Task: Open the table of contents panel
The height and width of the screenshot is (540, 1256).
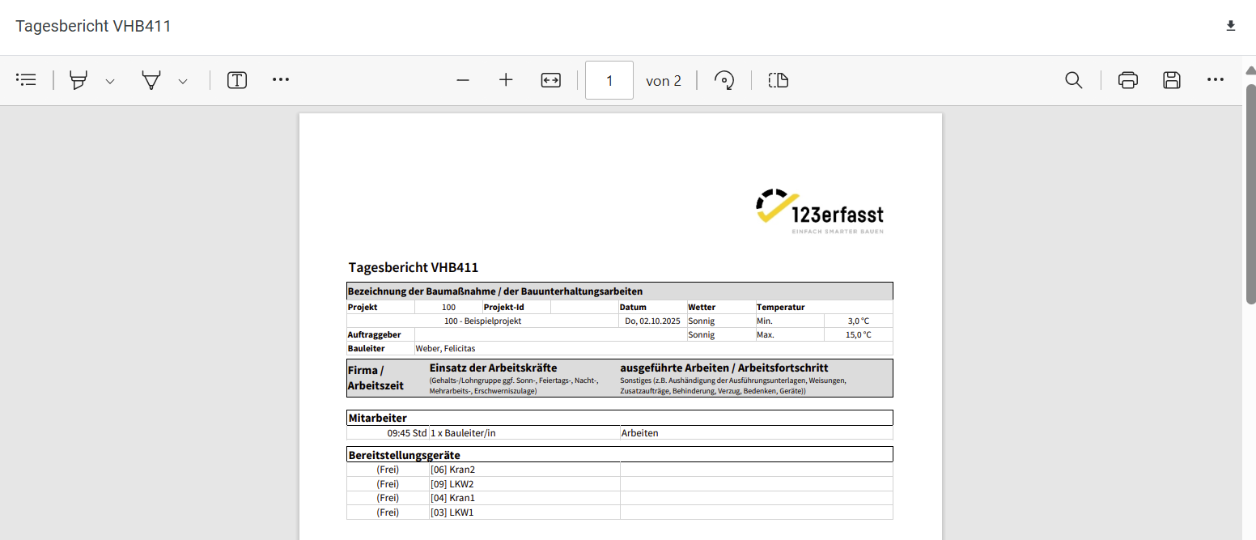Action: [x=26, y=80]
